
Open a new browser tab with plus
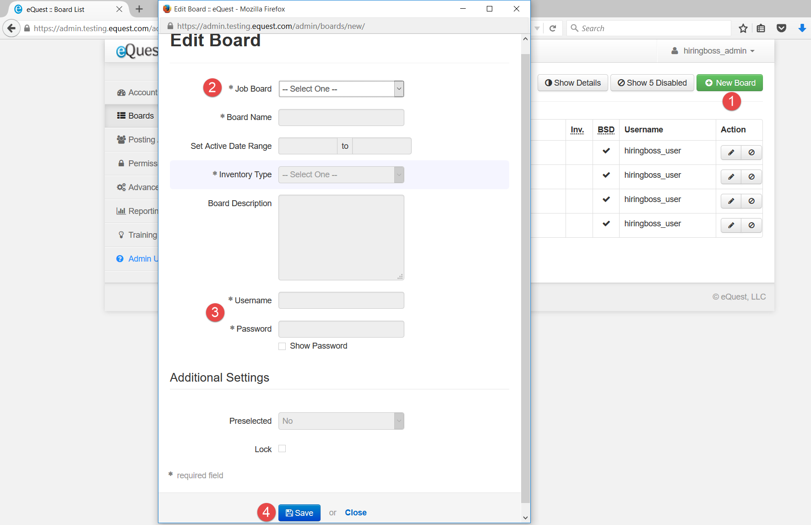[x=140, y=9]
